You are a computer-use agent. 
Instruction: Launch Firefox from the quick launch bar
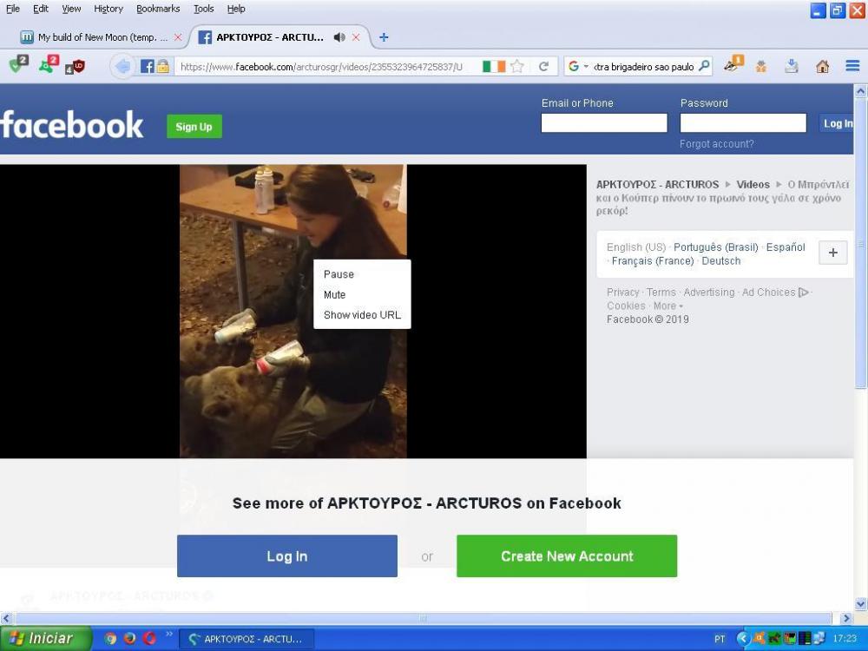tap(129, 638)
